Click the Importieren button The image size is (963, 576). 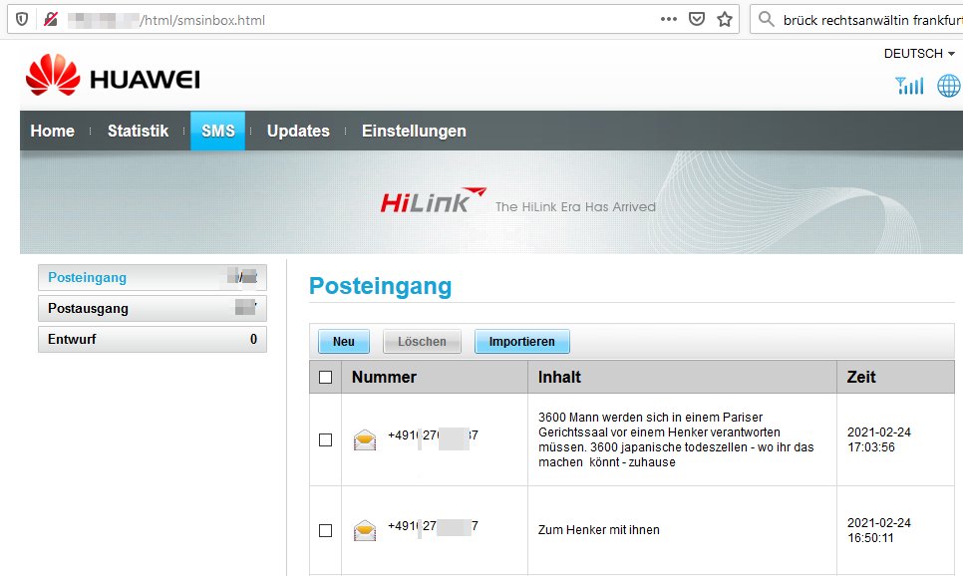point(522,342)
